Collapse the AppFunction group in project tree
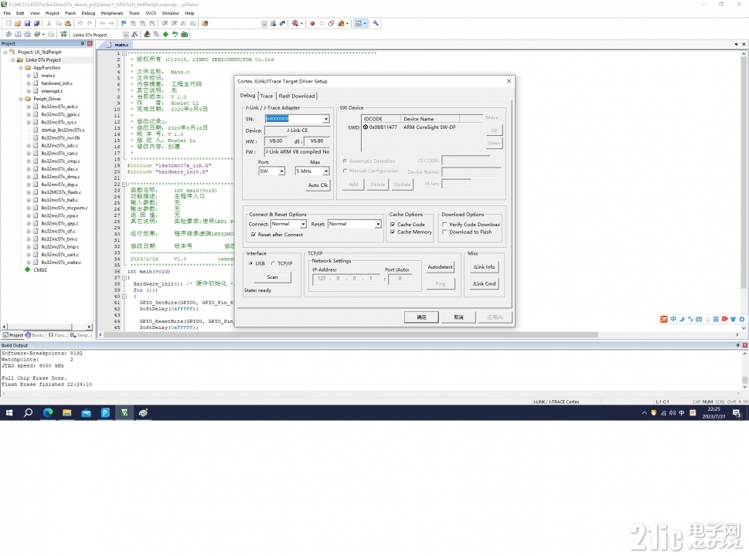This screenshot has height=556, width=749. pyautogui.click(x=21, y=68)
